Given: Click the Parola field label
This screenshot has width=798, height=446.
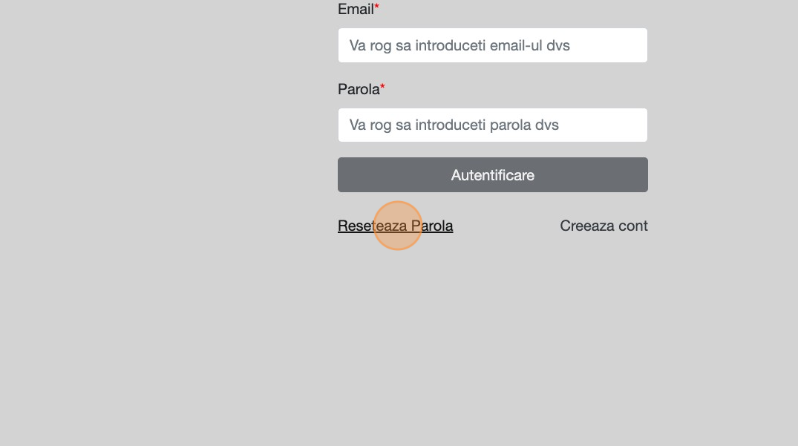Looking at the screenshot, I should 359,90.
